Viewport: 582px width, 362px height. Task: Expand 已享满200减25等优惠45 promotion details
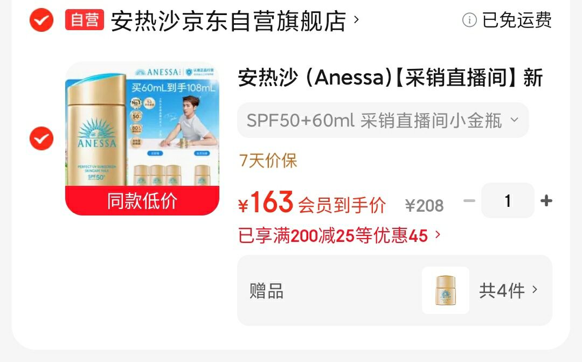(x=339, y=235)
